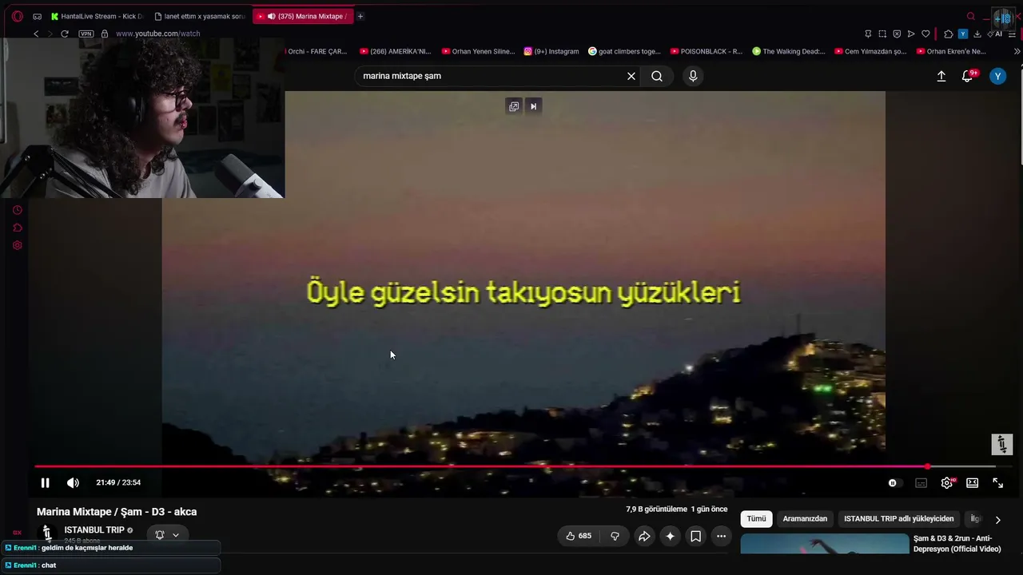Show hidden bookmarks with double chevron

pyautogui.click(x=1017, y=51)
